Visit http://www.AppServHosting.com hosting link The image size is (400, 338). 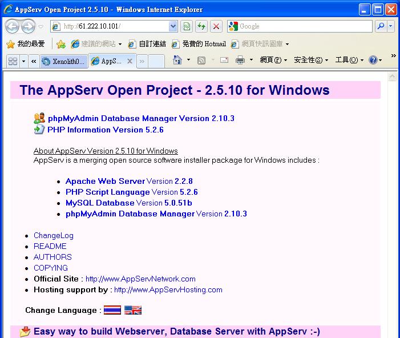(x=168, y=289)
